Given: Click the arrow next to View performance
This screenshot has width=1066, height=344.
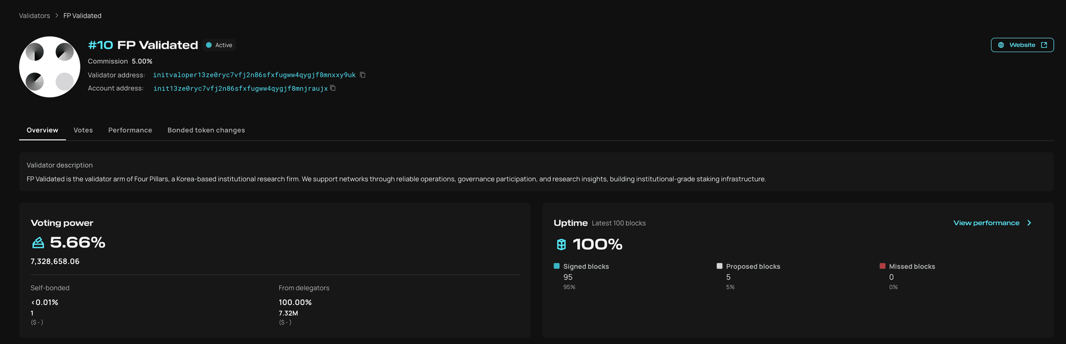Looking at the screenshot, I should coord(1029,223).
